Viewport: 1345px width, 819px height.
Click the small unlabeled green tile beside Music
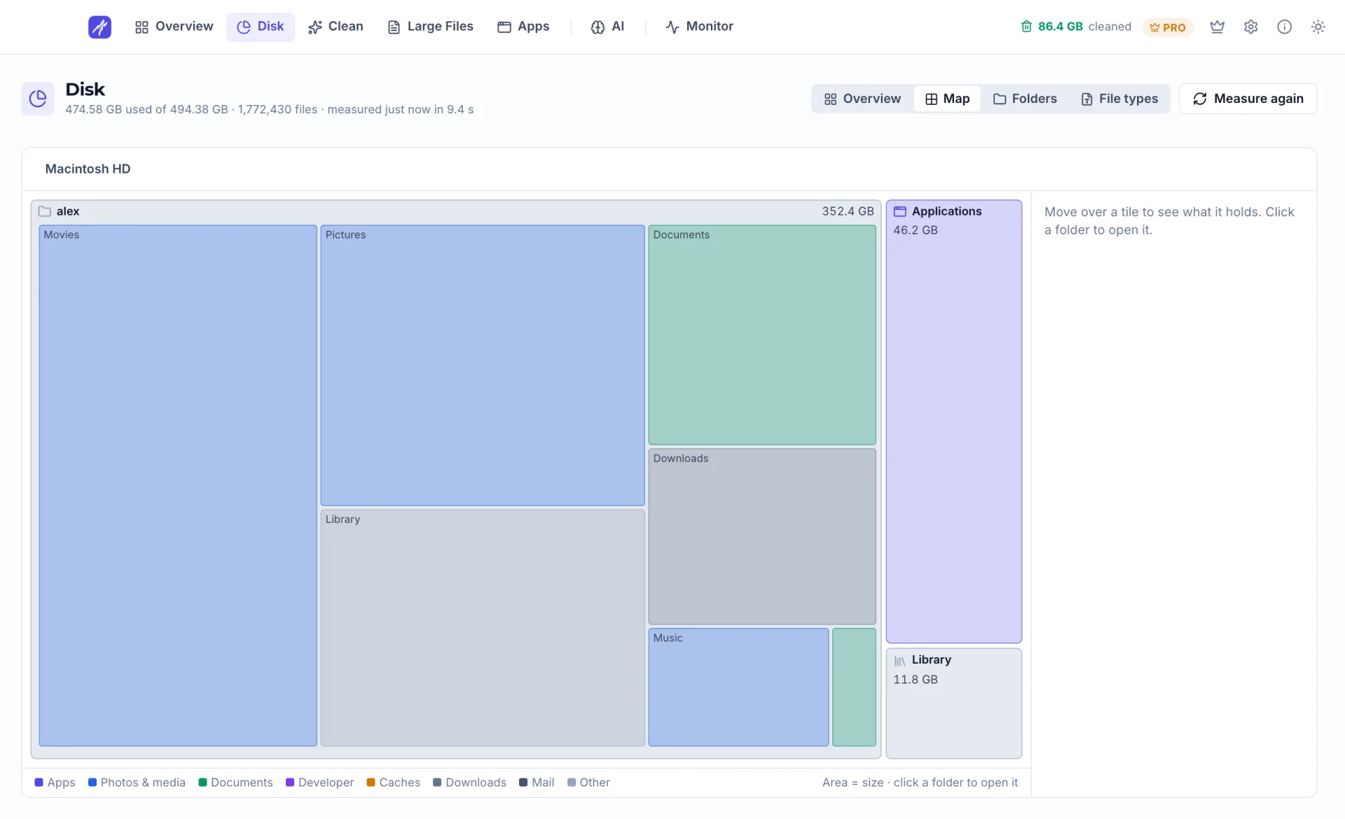coord(854,687)
